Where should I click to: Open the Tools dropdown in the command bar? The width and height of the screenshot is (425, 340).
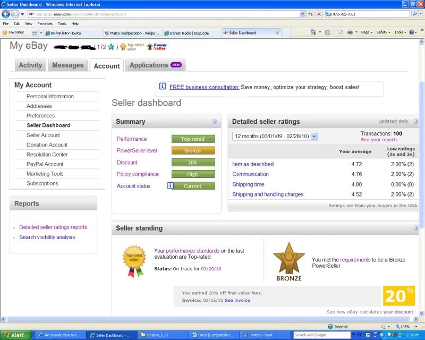click(x=400, y=32)
